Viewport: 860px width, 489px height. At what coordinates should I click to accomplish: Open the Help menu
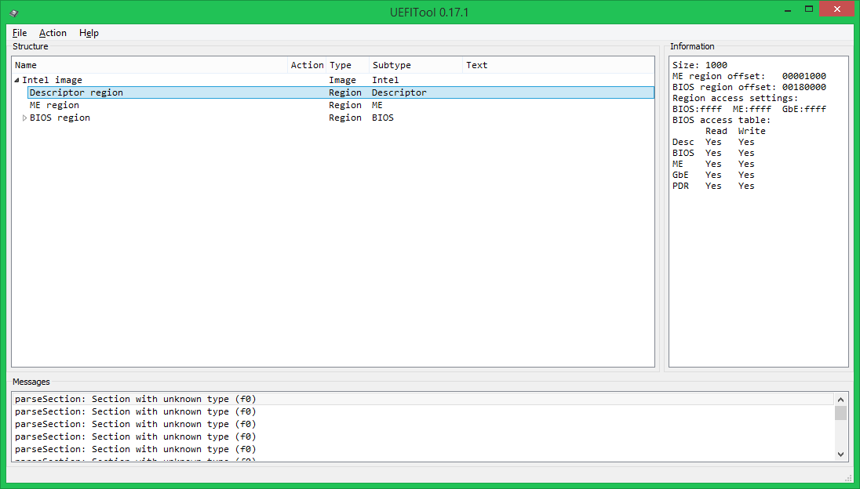click(x=89, y=33)
